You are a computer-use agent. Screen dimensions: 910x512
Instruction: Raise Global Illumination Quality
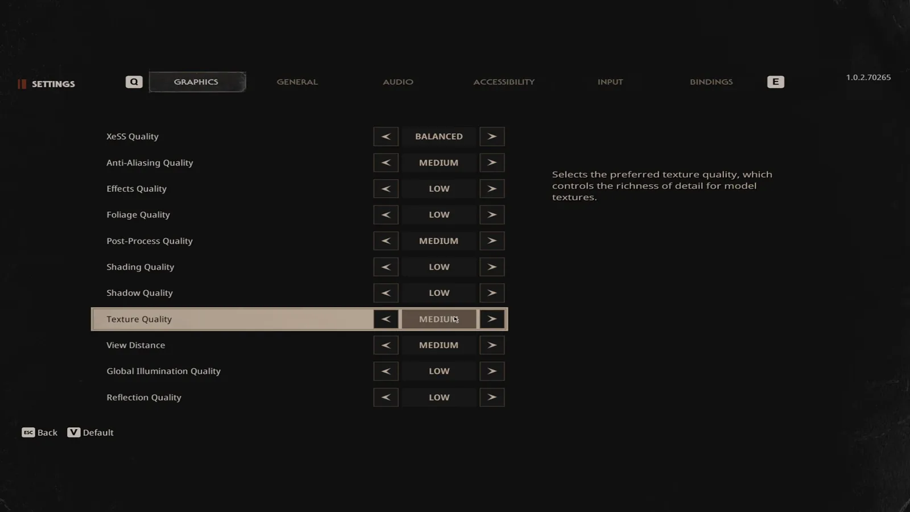pos(492,371)
